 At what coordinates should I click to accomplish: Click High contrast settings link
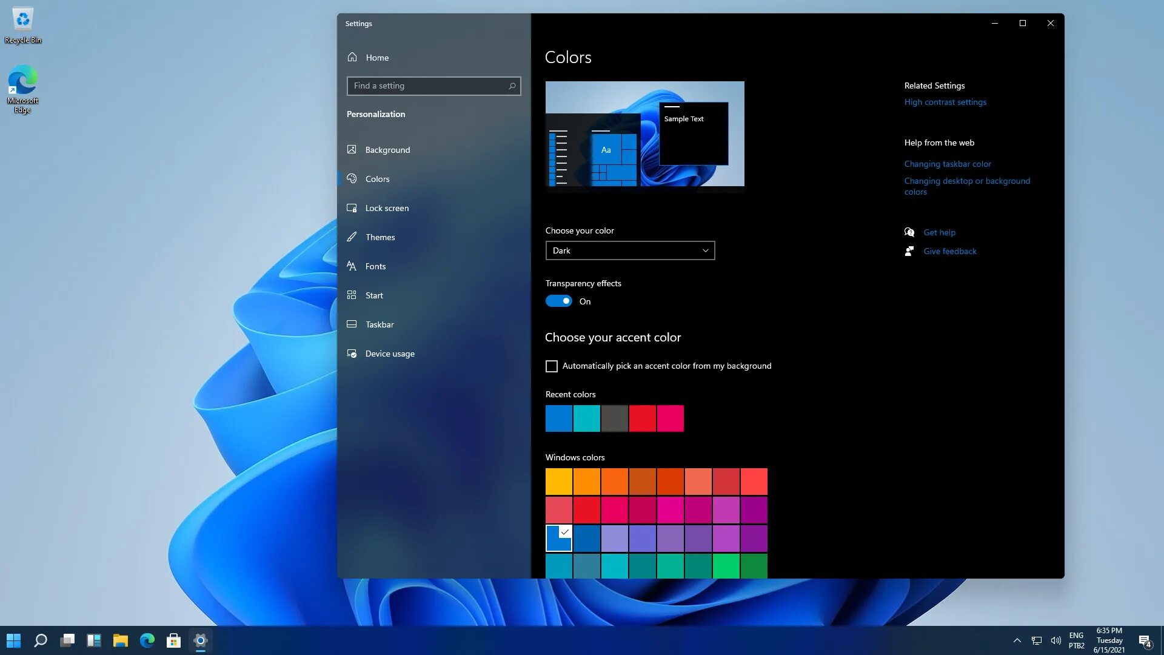click(x=946, y=101)
